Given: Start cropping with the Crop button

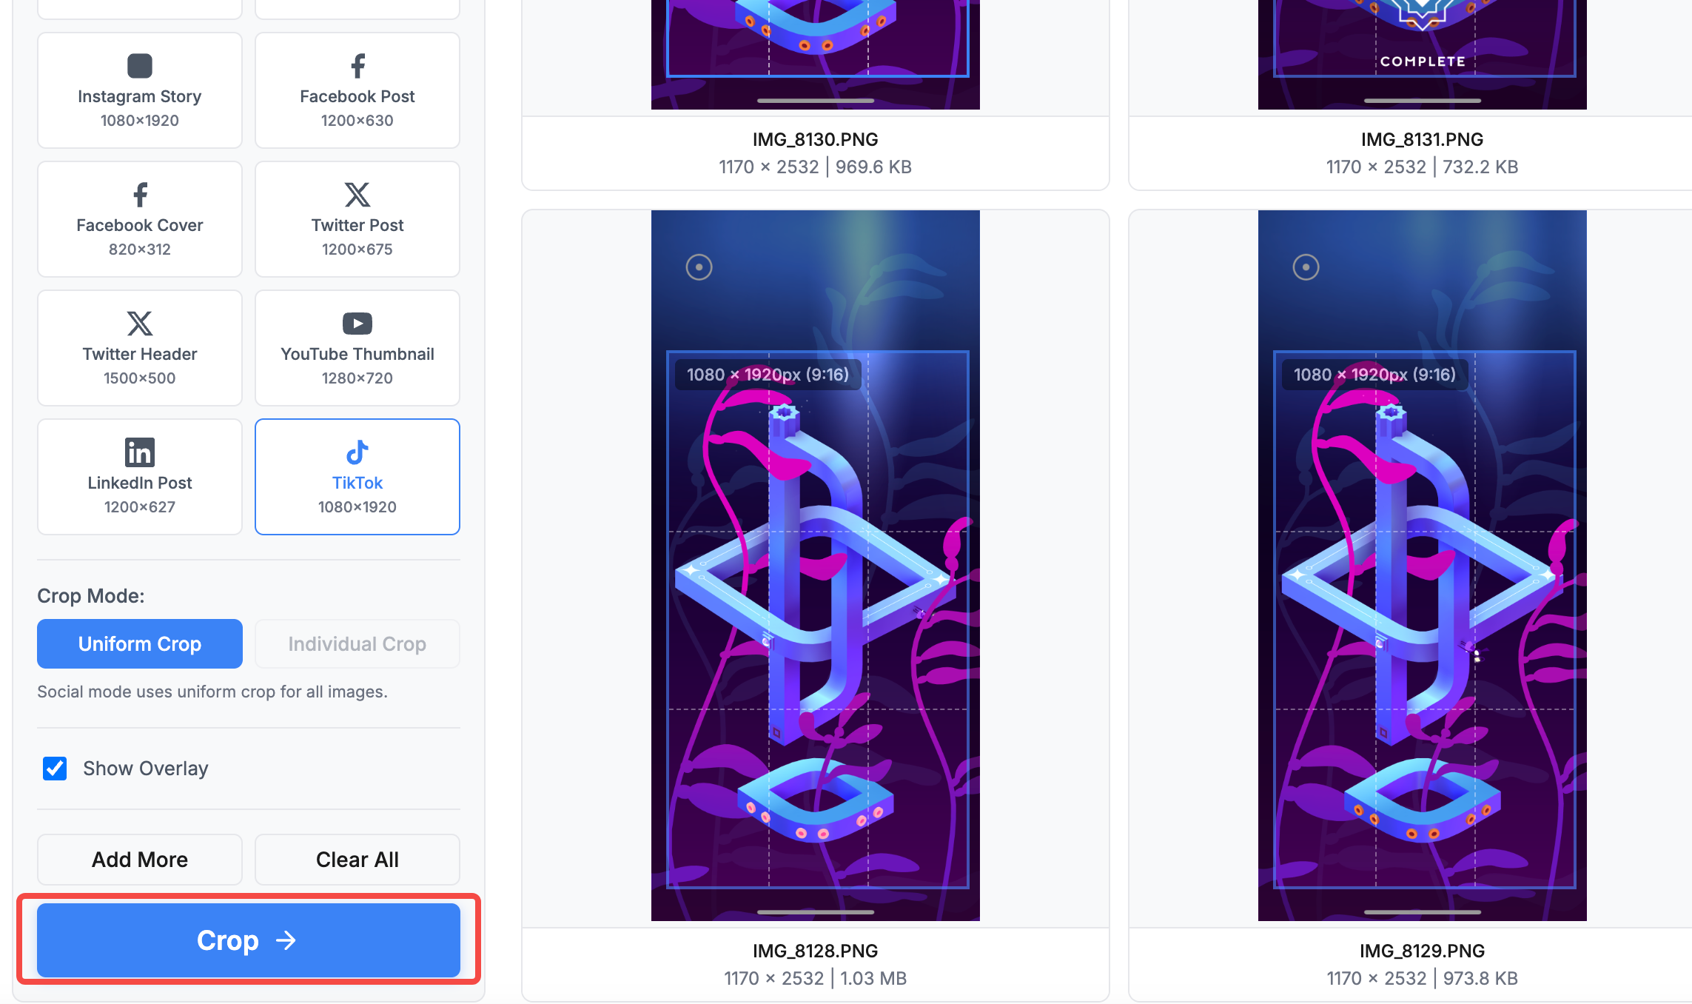Looking at the screenshot, I should coord(249,940).
